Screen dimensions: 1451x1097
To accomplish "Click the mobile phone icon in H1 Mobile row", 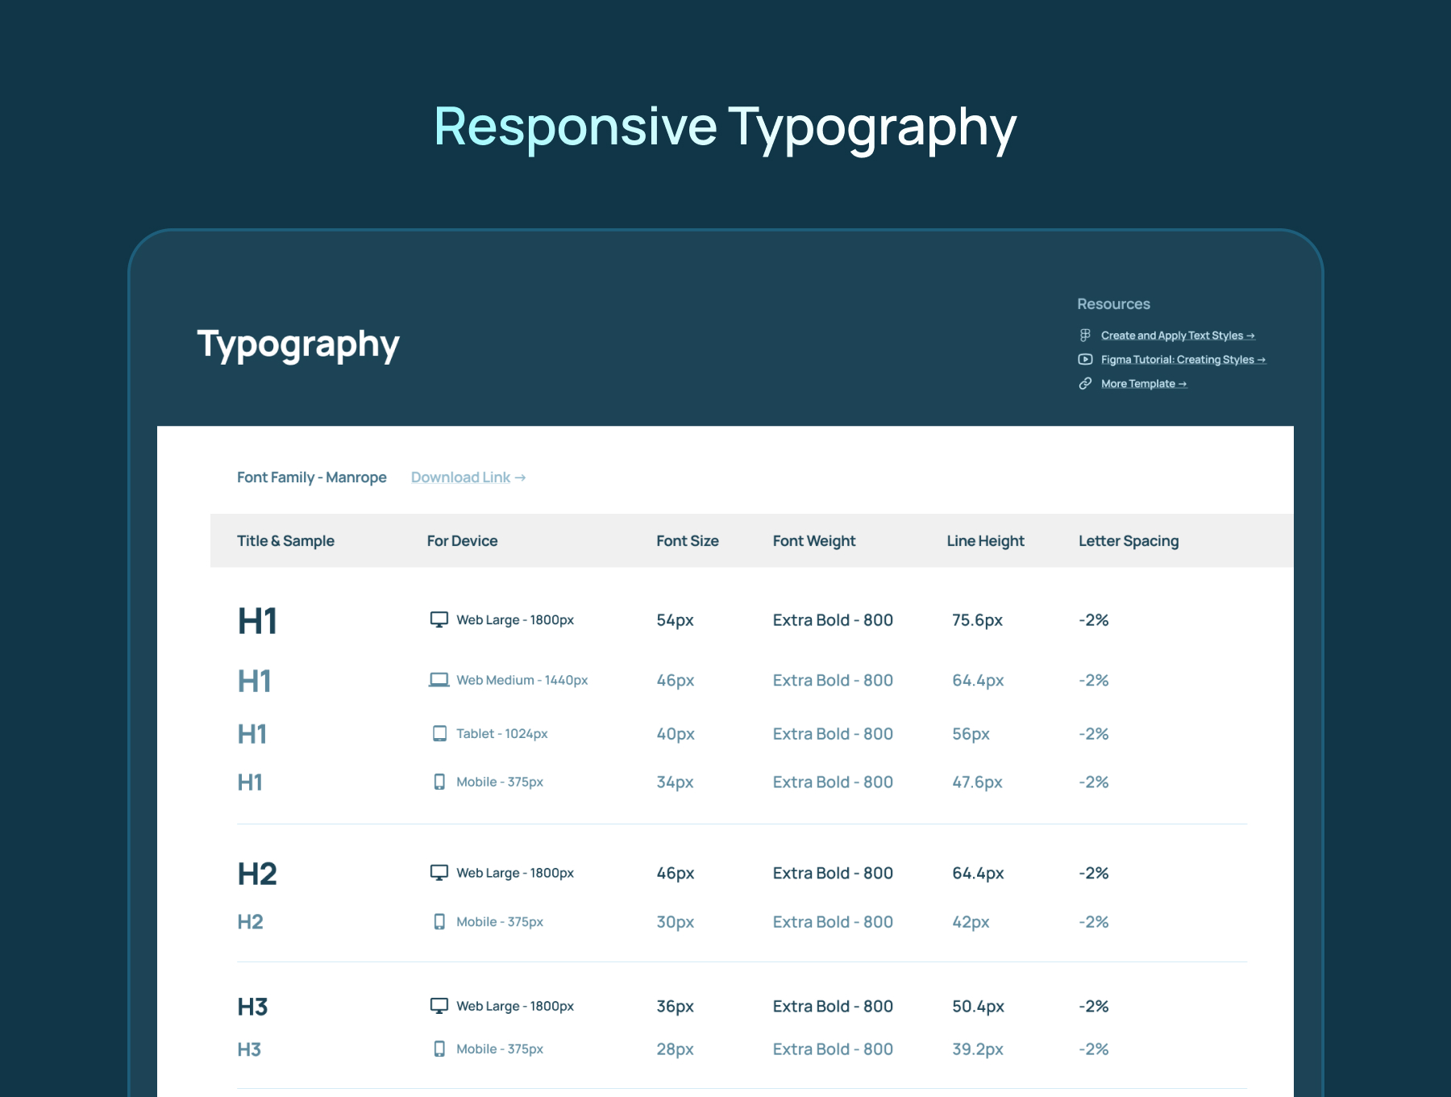I will click(439, 782).
